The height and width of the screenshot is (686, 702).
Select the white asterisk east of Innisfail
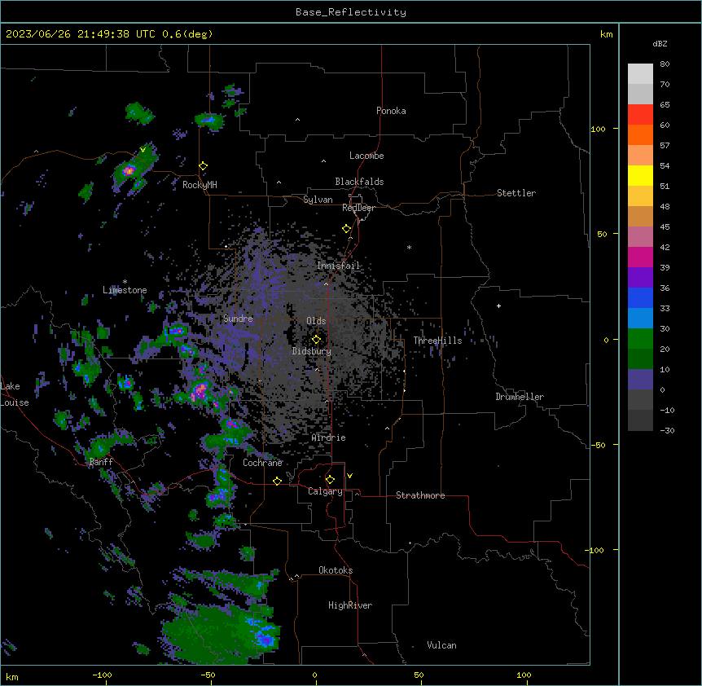409,247
